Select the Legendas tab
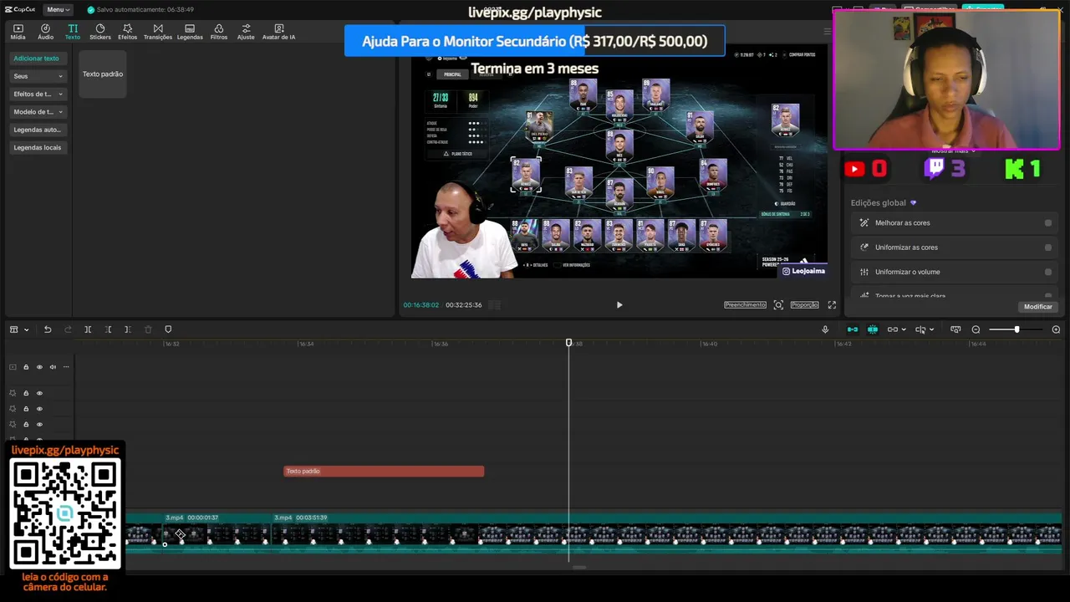The width and height of the screenshot is (1070, 602). pos(190,32)
